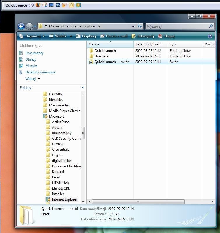Click Udostępnij in the toolbar
The width and height of the screenshot is (220, 233).
(143, 36)
